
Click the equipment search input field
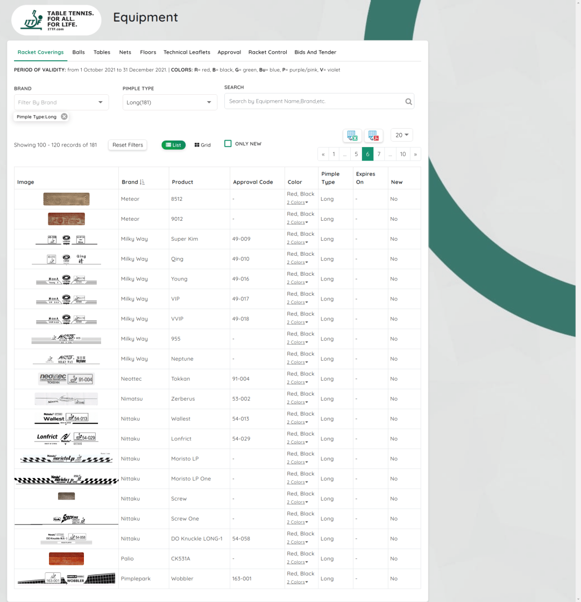pos(315,101)
